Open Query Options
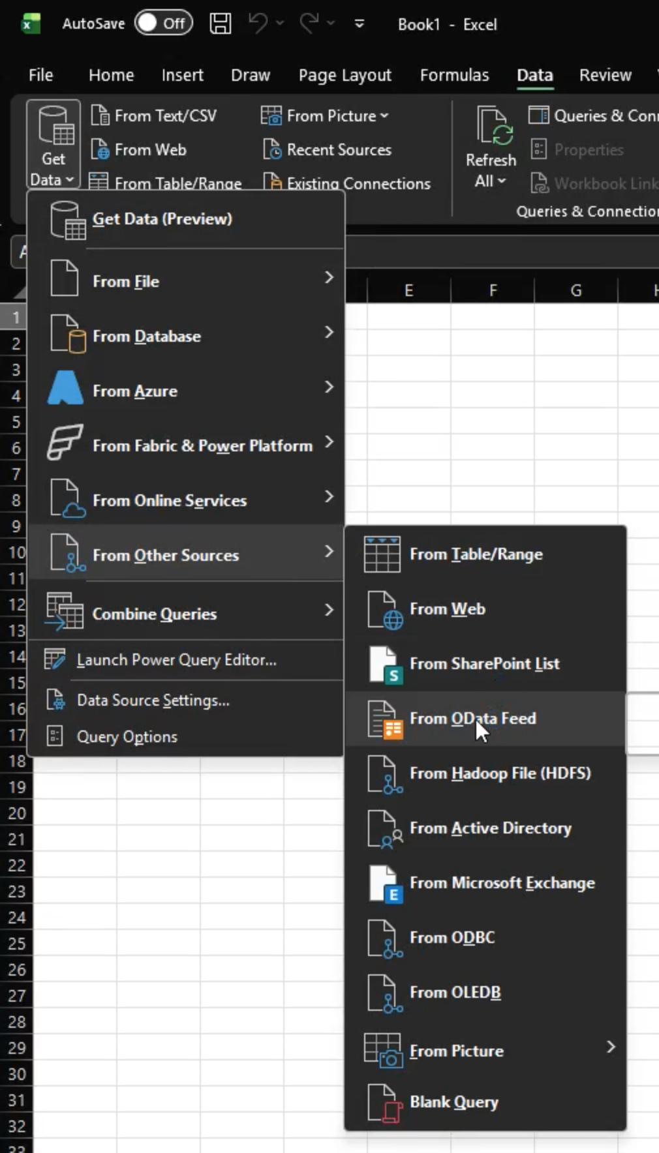 [186, 737]
